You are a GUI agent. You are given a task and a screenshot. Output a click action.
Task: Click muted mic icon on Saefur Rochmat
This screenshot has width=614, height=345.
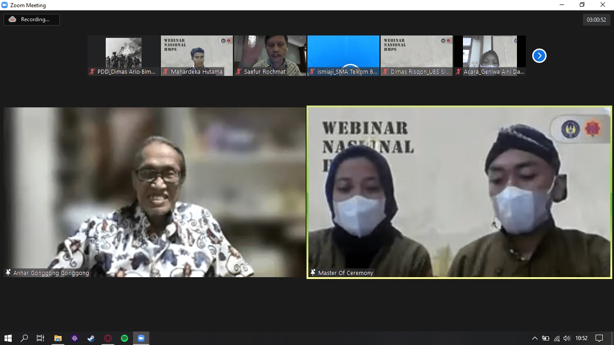(x=239, y=71)
